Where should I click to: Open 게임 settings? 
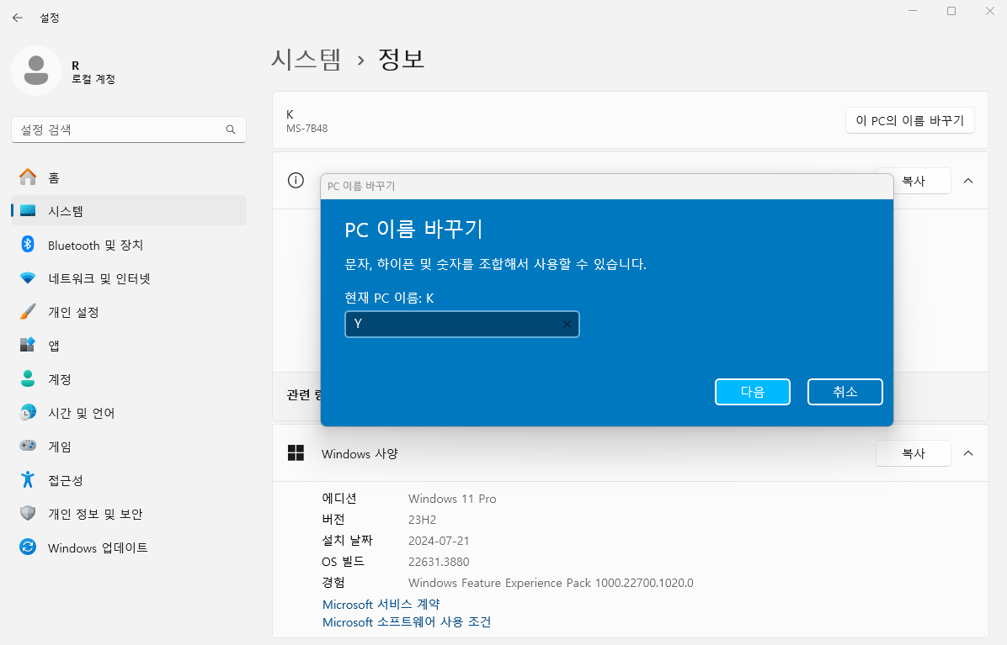click(129, 446)
